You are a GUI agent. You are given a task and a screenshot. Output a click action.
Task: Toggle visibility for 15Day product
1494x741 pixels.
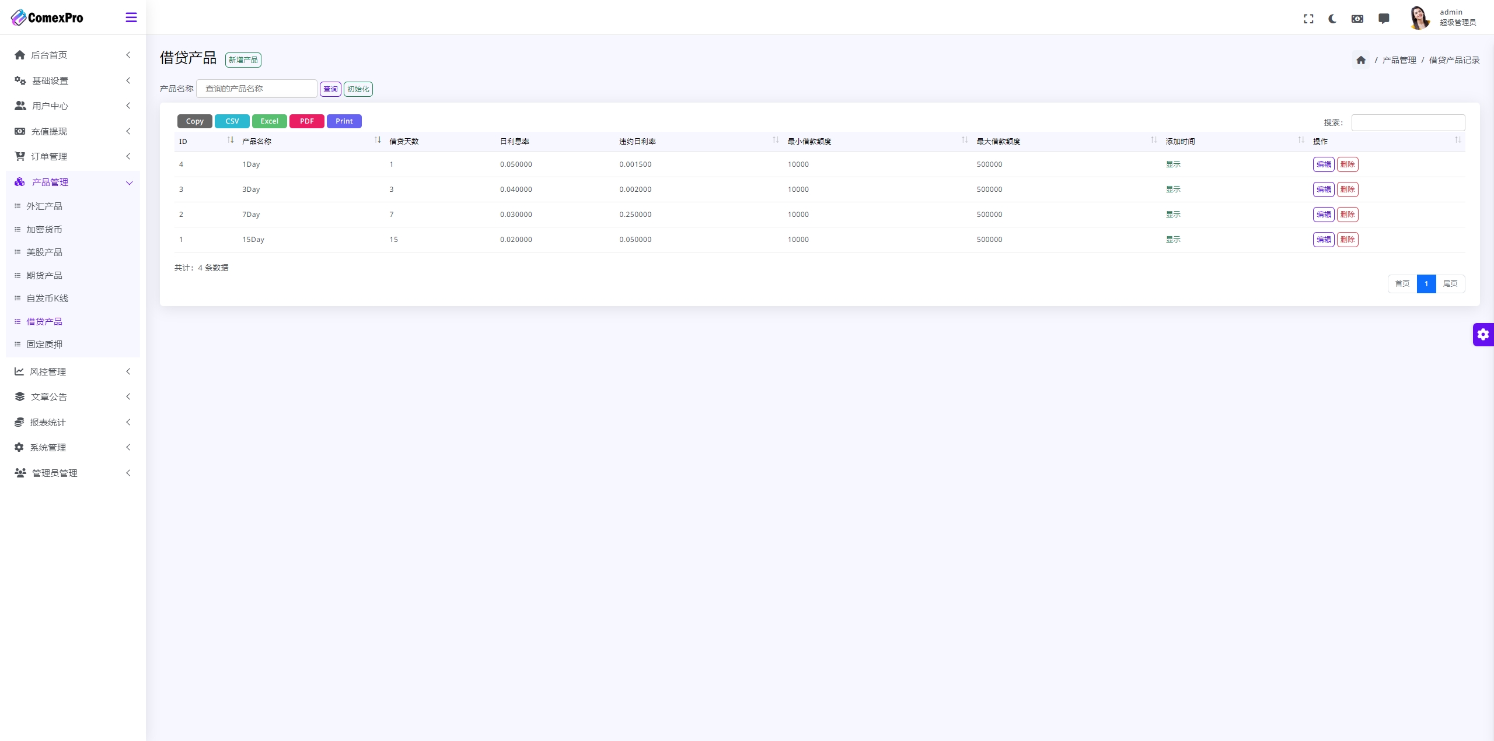(1173, 239)
